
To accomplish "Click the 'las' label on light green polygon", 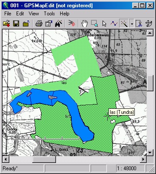I will [64, 82].
